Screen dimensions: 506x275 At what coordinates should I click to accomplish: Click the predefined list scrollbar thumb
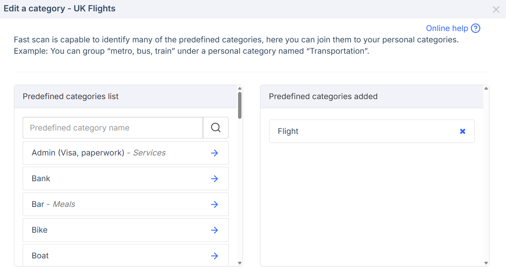point(240,105)
